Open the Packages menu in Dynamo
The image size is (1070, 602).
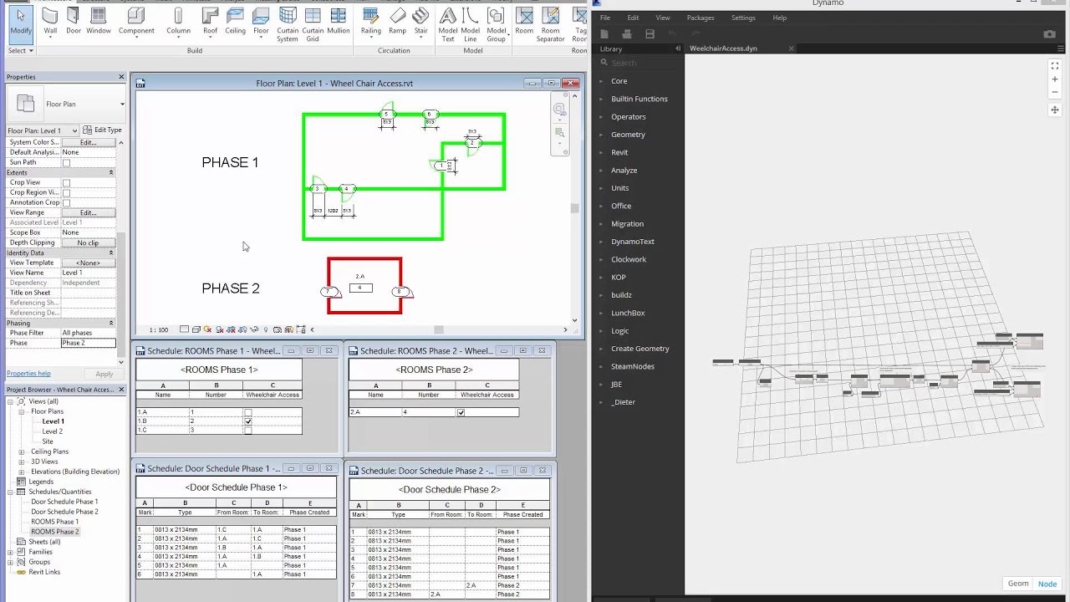[x=700, y=18]
